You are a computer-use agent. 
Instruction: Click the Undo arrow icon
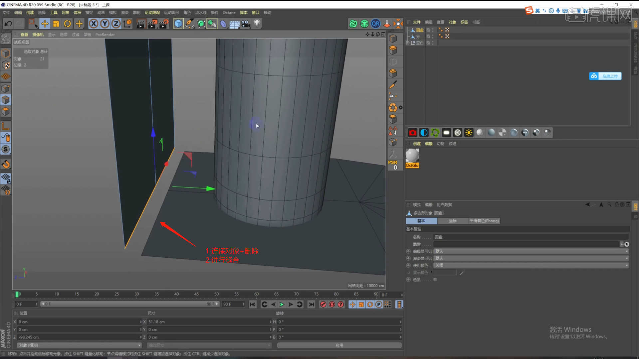pyautogui.click(x=8, y=24)
